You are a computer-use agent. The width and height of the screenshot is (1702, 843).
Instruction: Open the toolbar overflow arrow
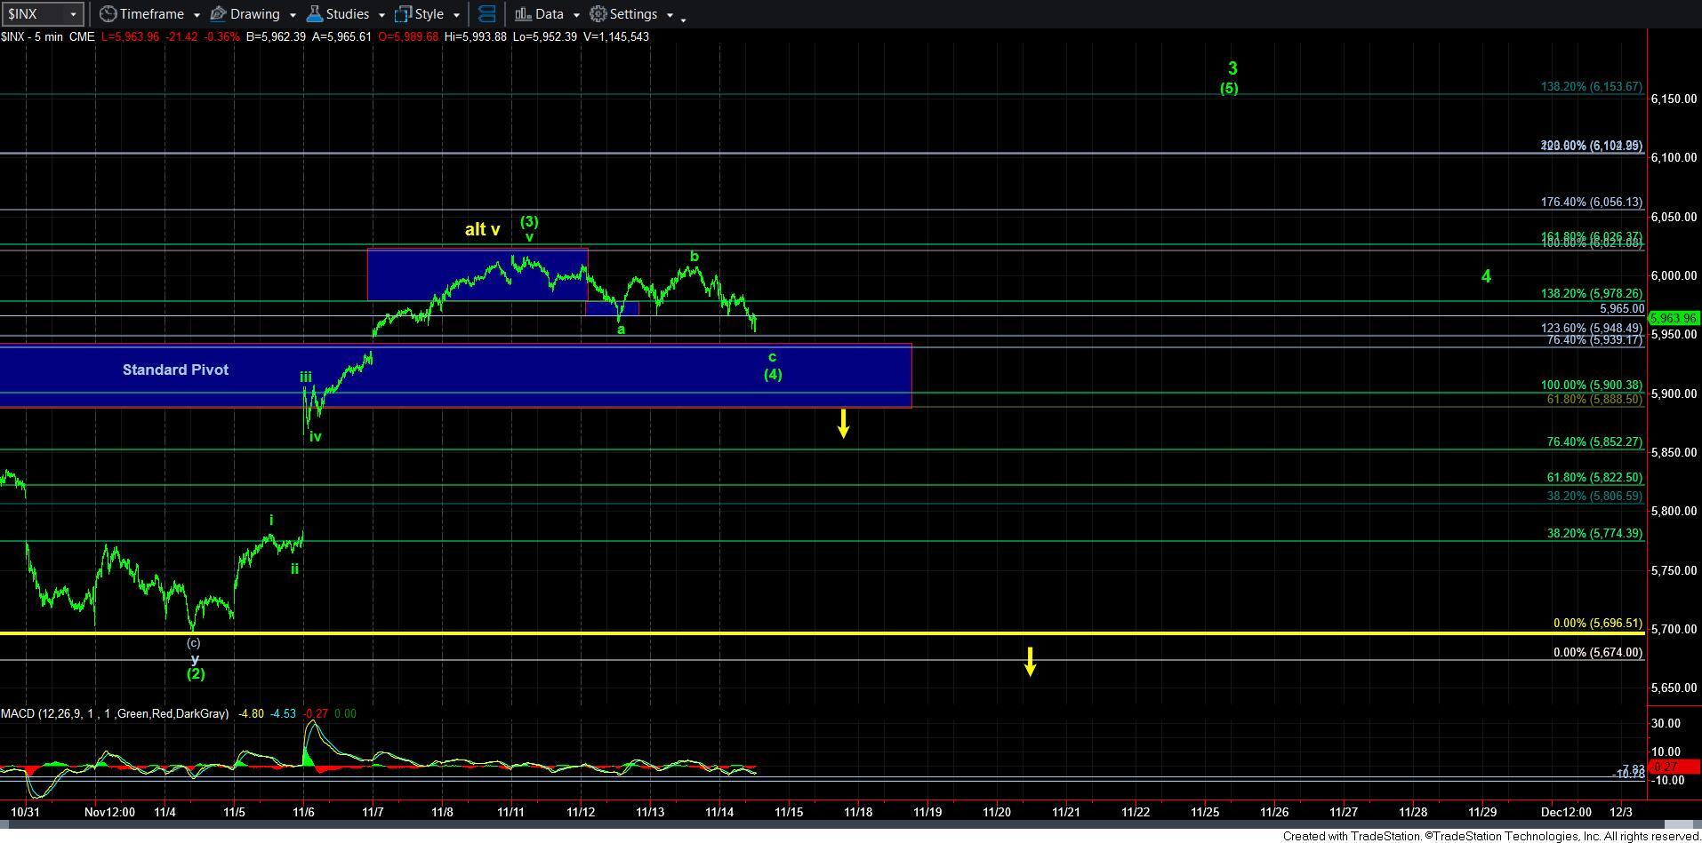tap(683, 19)
